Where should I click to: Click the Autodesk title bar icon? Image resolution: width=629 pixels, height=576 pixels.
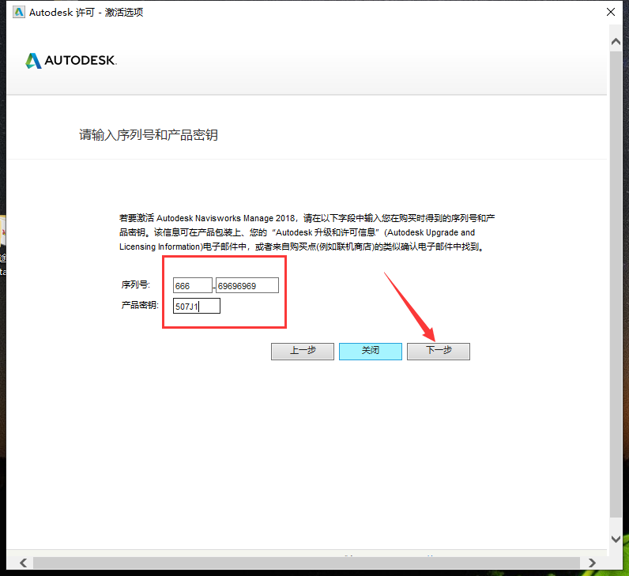coord(19,12)
